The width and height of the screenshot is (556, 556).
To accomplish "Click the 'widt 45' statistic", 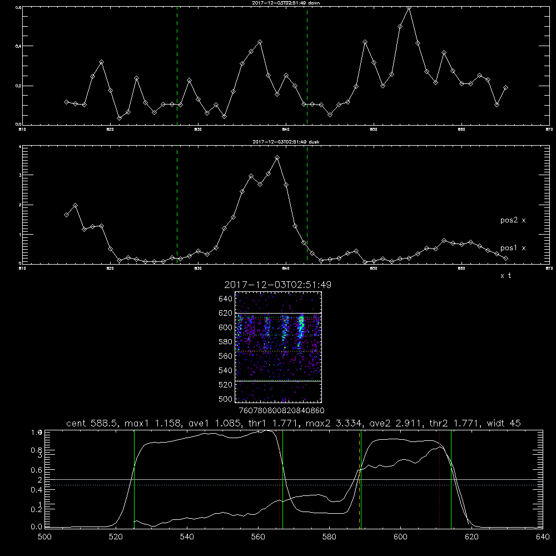I will 504,423.
